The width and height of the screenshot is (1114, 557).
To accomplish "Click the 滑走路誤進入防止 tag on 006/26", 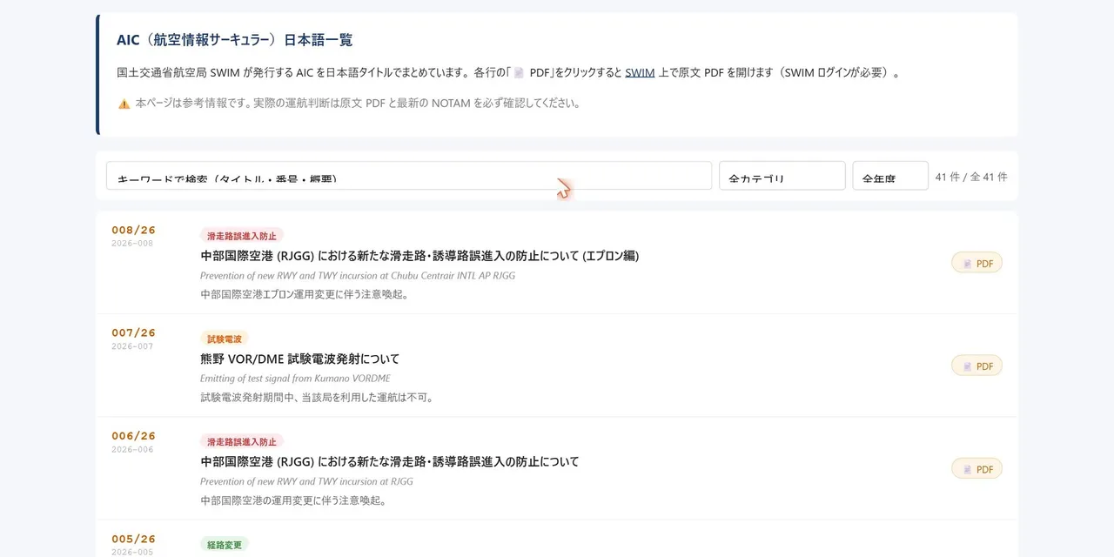I will coord(242,441).
